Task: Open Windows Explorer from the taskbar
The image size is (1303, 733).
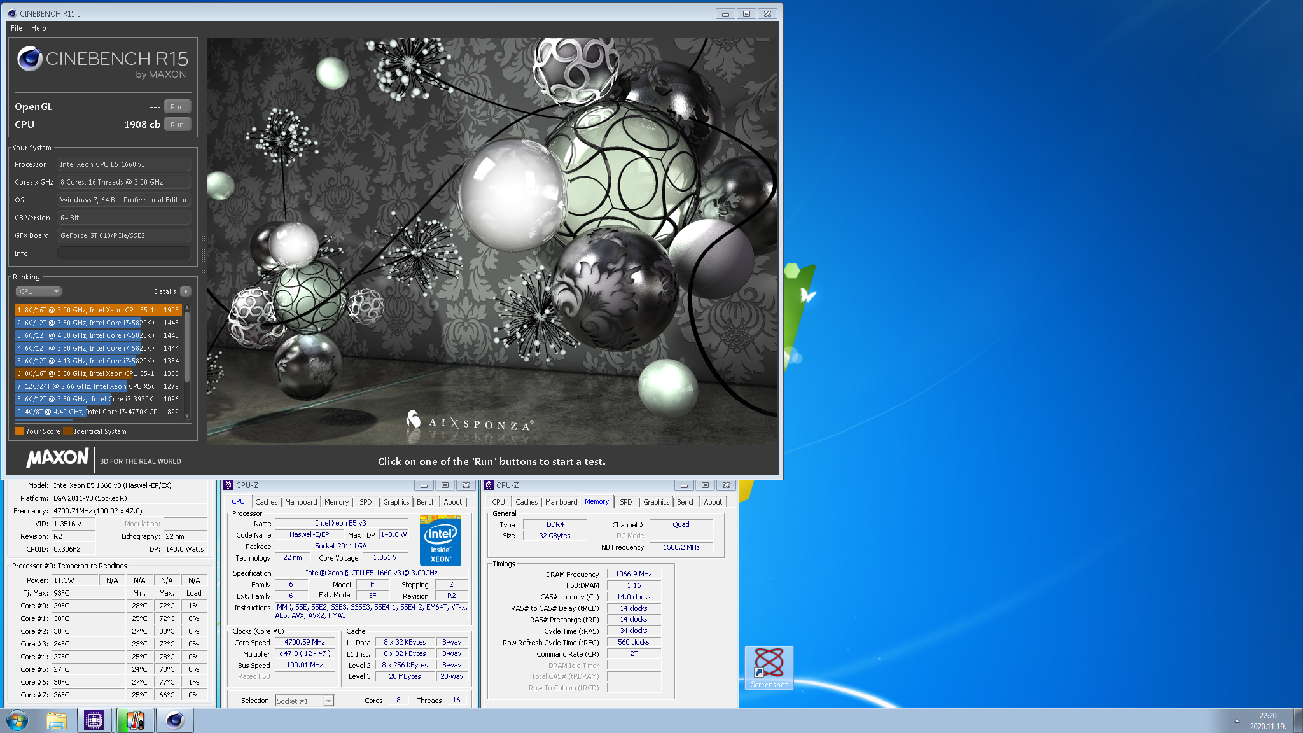Action: [x=57, y=720]
